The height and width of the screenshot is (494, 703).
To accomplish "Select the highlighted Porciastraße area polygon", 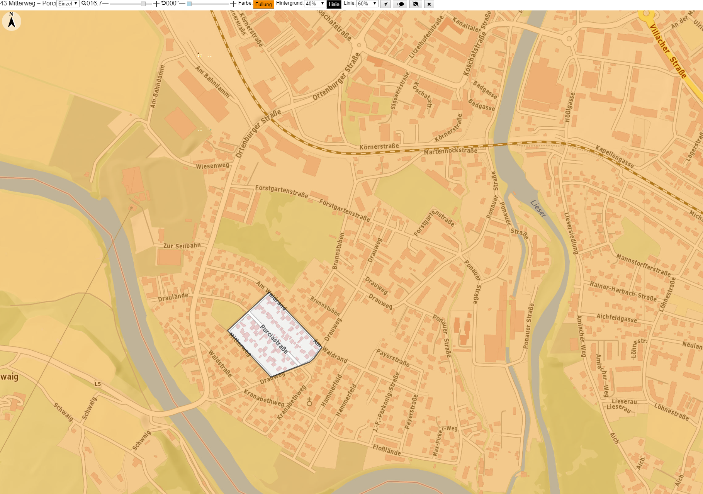I will pyautogui.click(x=275, y=335).
